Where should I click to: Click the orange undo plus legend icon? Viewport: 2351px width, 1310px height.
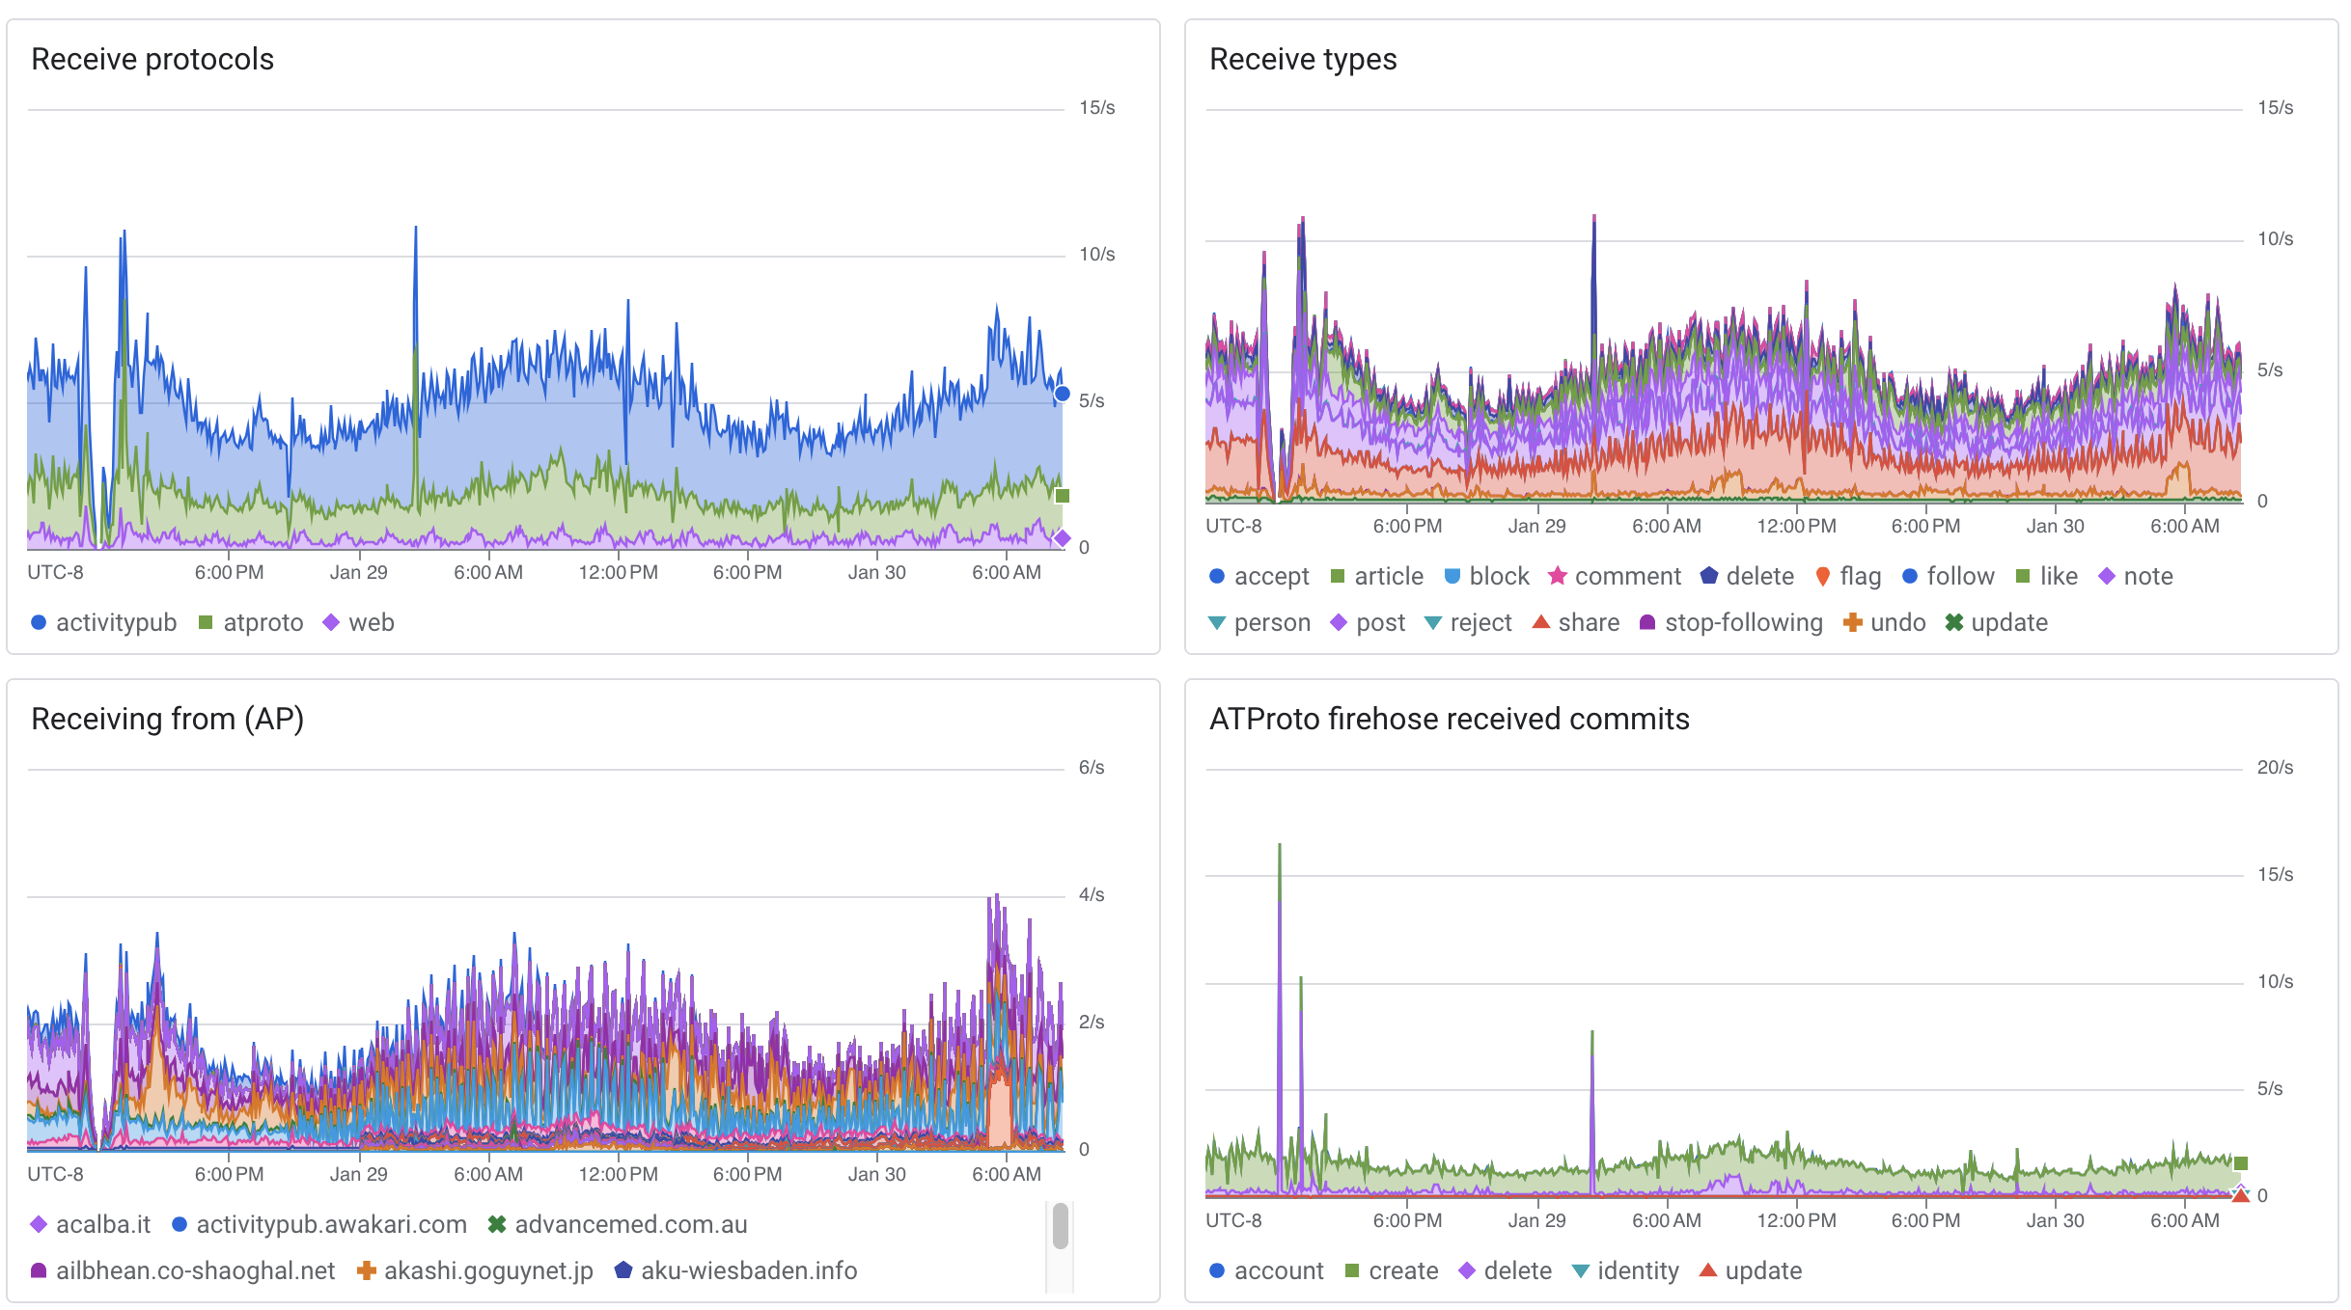tap(1852, 623)
